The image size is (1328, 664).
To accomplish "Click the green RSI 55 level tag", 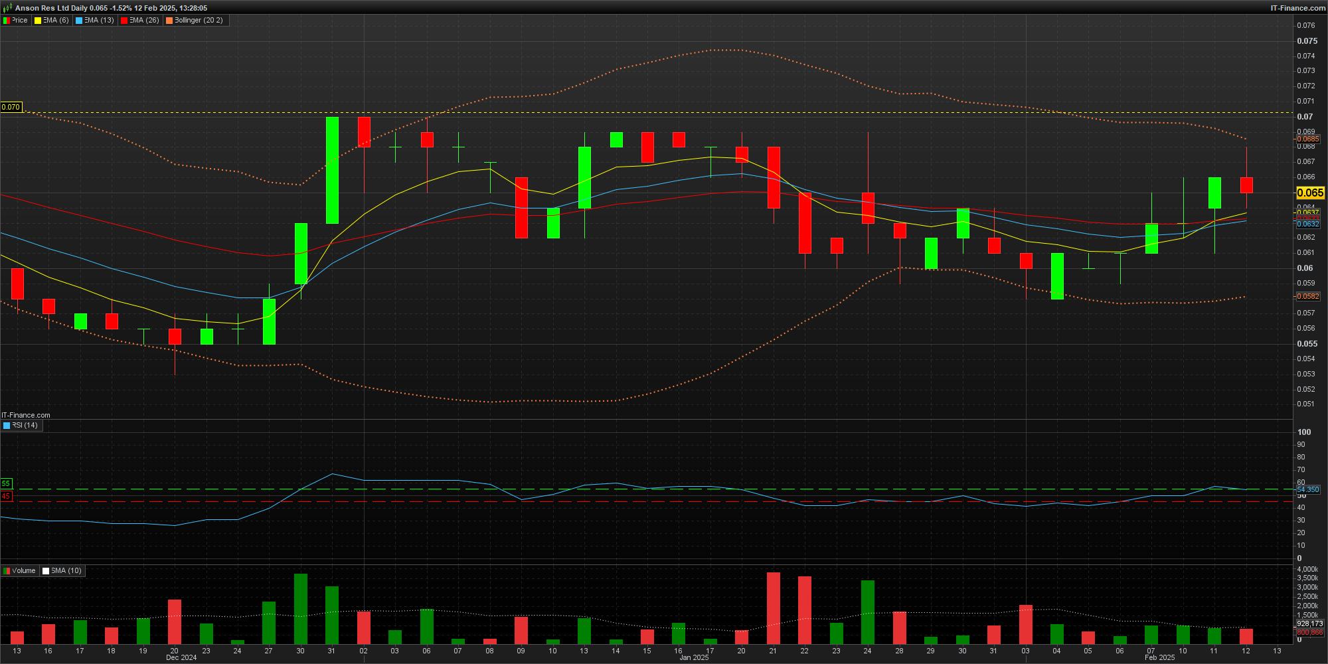I will (x=6, y=483).
